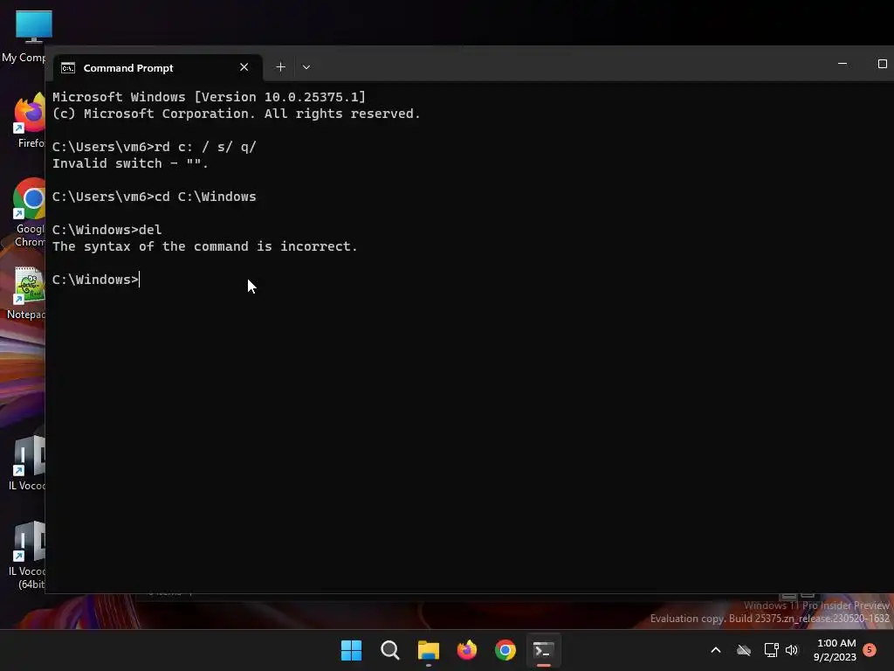Viewport: 894px width, 671px height.
Task: Select My Computer desktop icon
Action: click(x=24, y=37)
